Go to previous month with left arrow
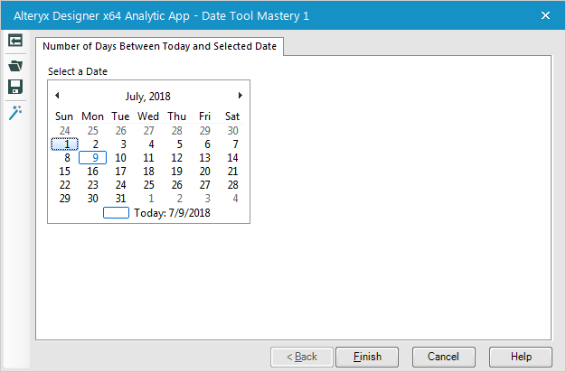Screen dimensions: 566x372 (57, 95)
